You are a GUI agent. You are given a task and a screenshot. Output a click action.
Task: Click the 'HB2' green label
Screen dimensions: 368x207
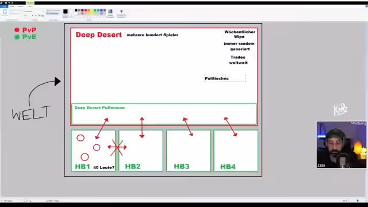click(x=133, y=166)
